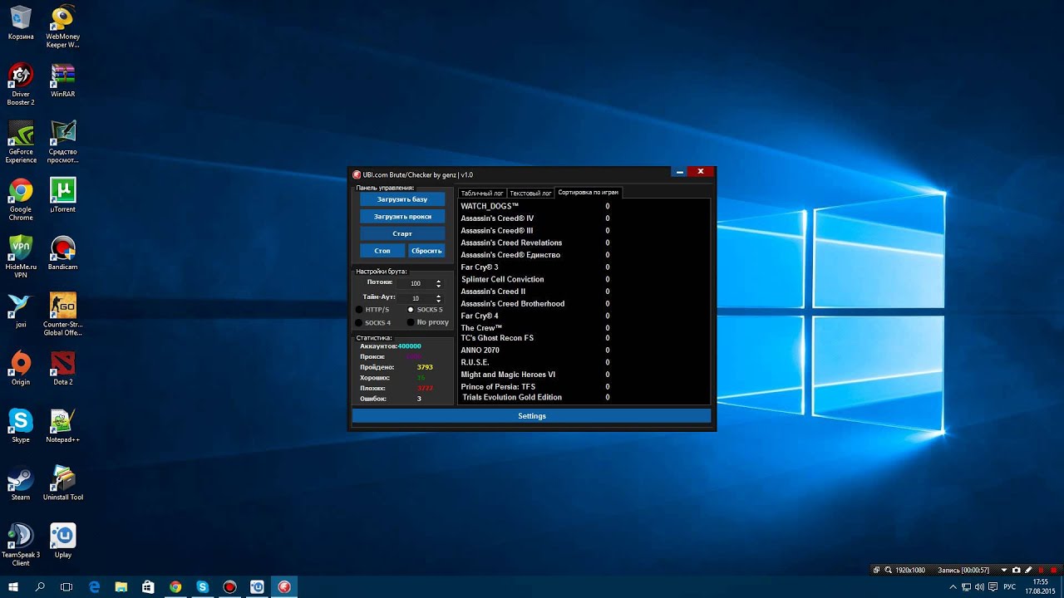Select the WinRAR desktop icon
Screen dimensions: 1064x598
point(62,80)
